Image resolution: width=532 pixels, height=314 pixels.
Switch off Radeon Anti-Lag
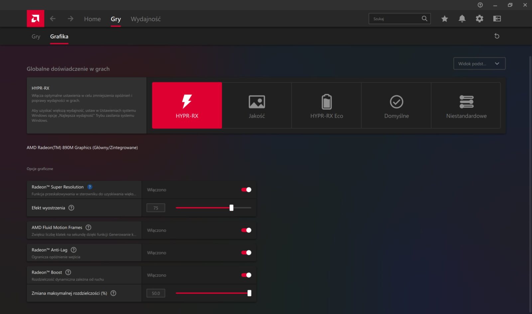coord(246,253)
